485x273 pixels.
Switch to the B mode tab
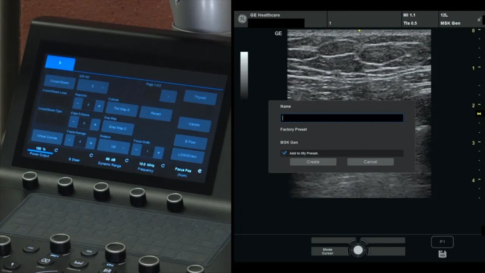59,63
